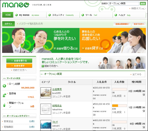148x131 pixels.
Task: Click 登録は簡単無料！ button
Action: (x=122, y=24)
